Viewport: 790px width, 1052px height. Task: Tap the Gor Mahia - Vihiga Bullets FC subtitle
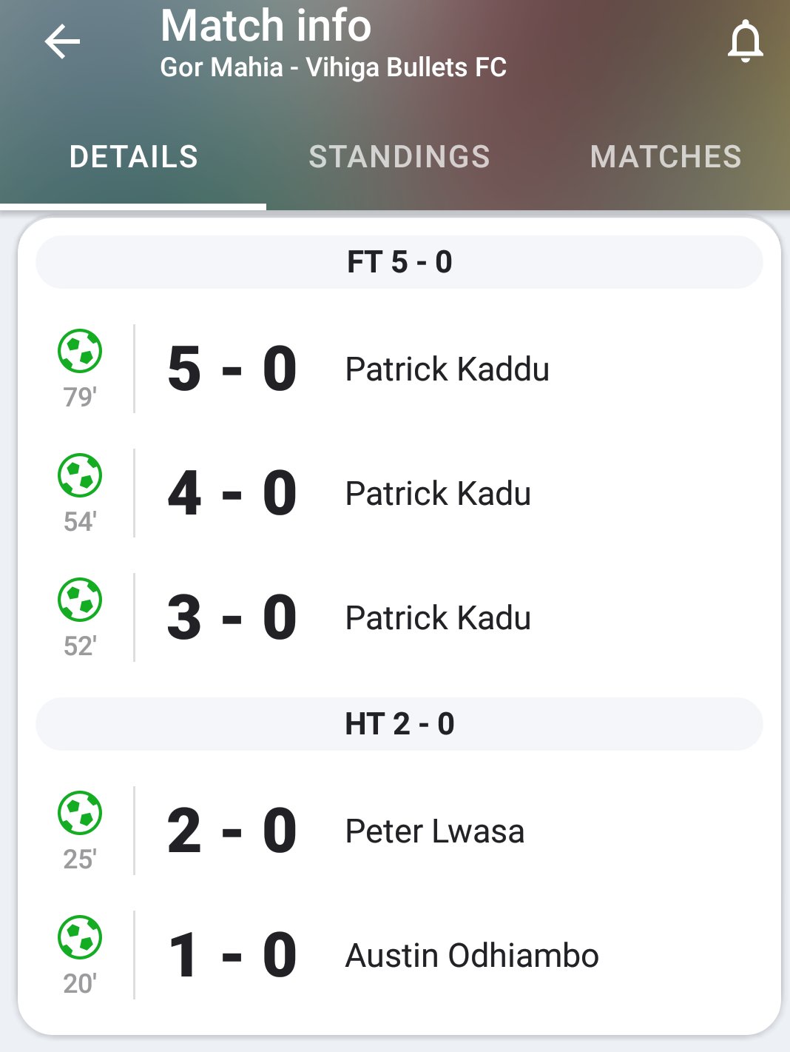click(334, 67)
